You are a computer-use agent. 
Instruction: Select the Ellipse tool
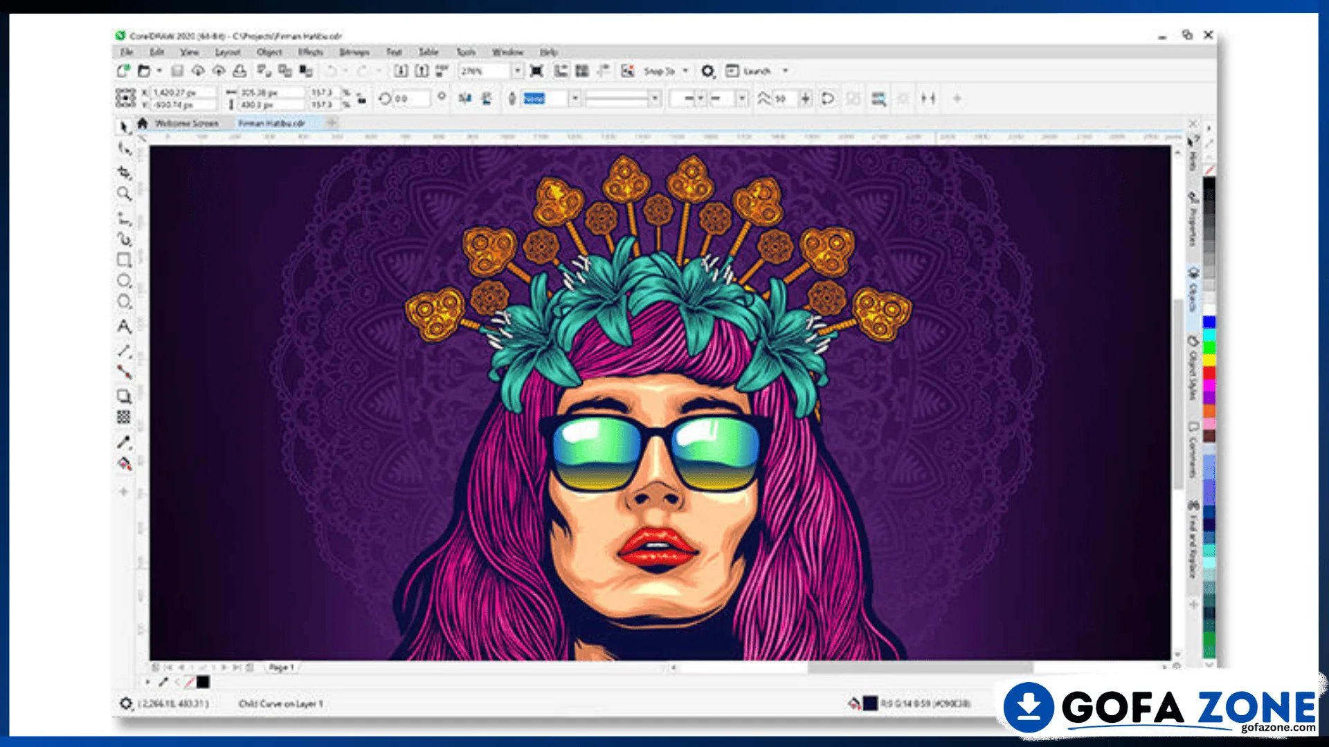[x=124, y=281]
